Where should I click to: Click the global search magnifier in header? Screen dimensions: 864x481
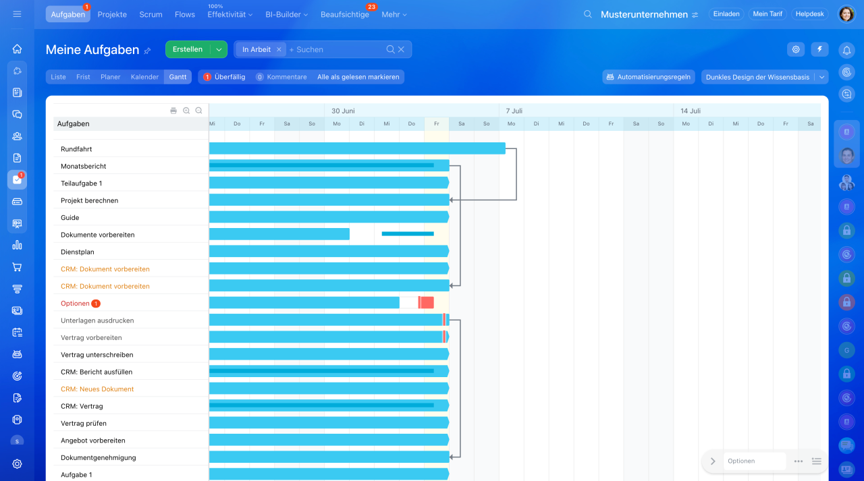pyautogui.click(x=588, y=14)
